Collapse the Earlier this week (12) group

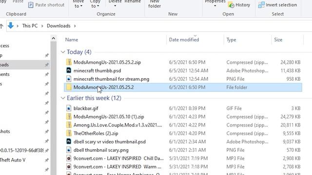(x=63, y=98)
